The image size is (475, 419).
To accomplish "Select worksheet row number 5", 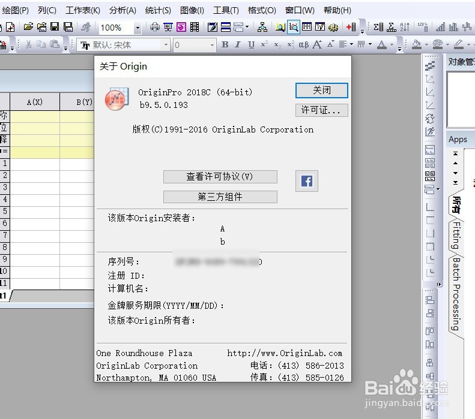I will [x=5, y=211].
